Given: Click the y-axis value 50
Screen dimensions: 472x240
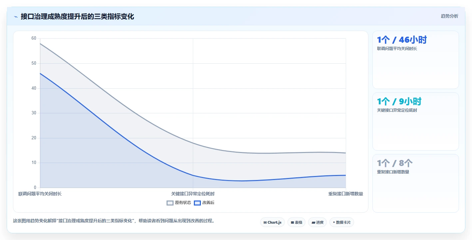Looking at the screenshot, I should pyautogui.click(x=34, y=63).
